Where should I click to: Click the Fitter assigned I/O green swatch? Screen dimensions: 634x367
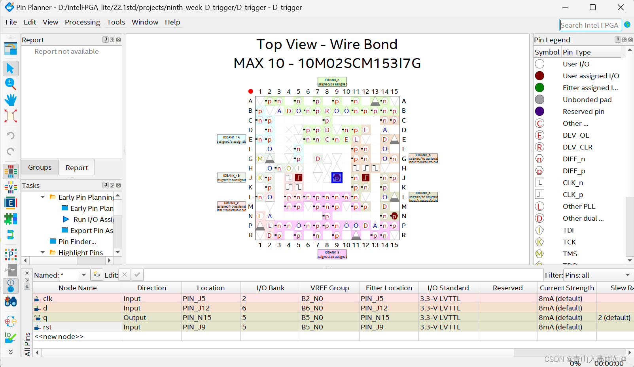[x=539, y=87]
